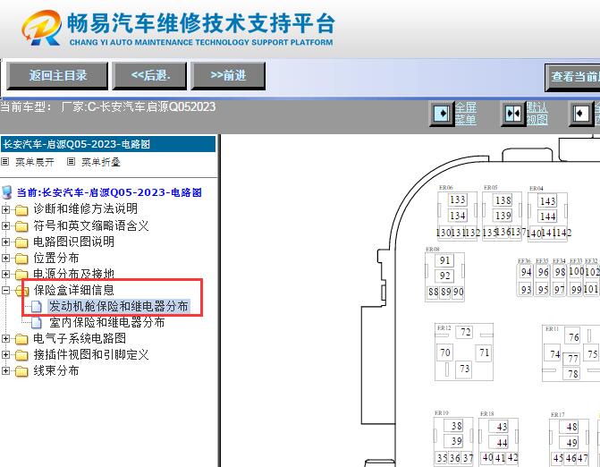This screenshot has height=467, width=600.
Task: Click the 菜单折叠 icon
Action: pyautogui.click(x=72, y=162)
